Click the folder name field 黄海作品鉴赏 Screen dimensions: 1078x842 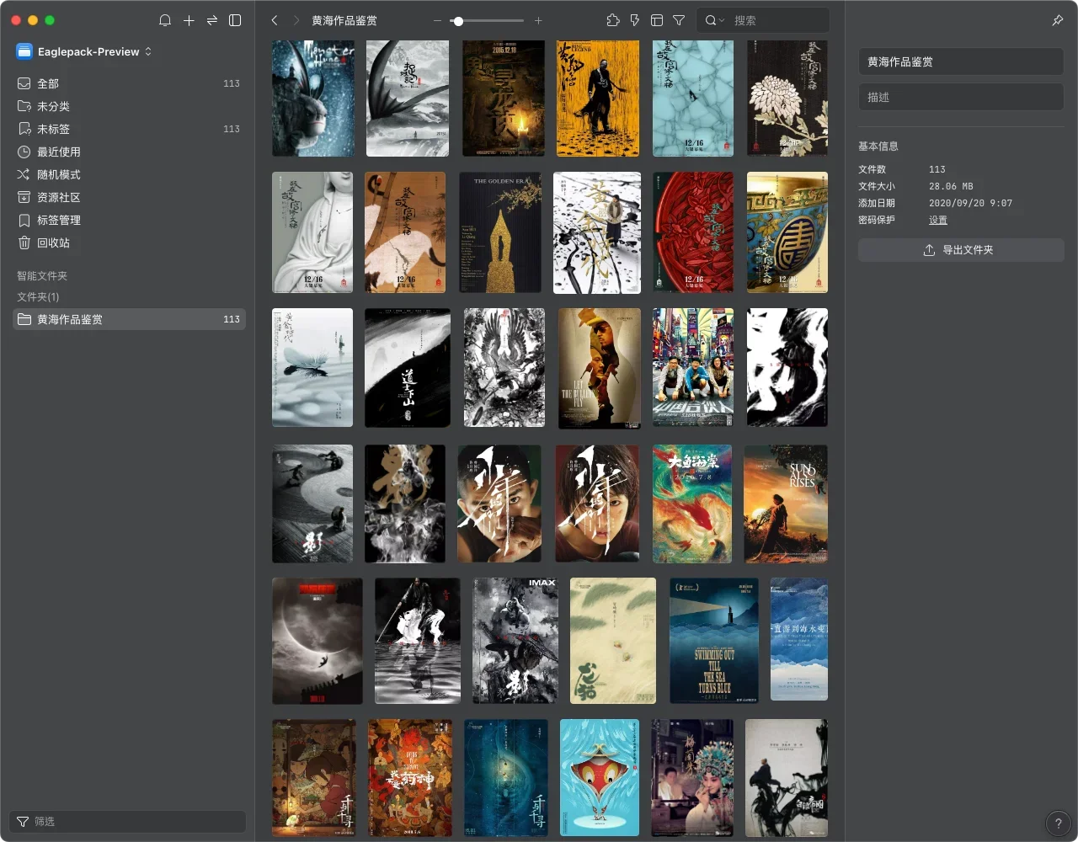pyautogui.click(x=961, y=61)
